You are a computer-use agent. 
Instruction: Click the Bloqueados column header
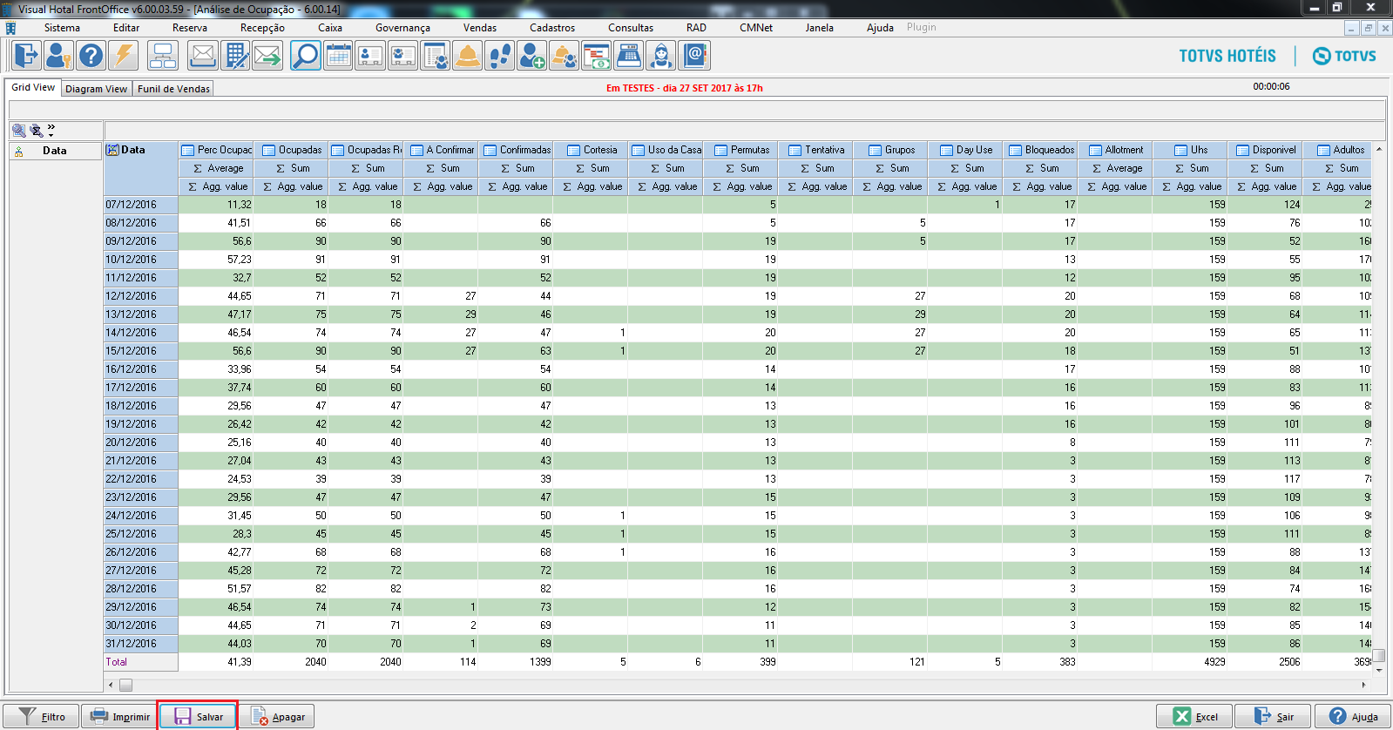coord(1039,150)
